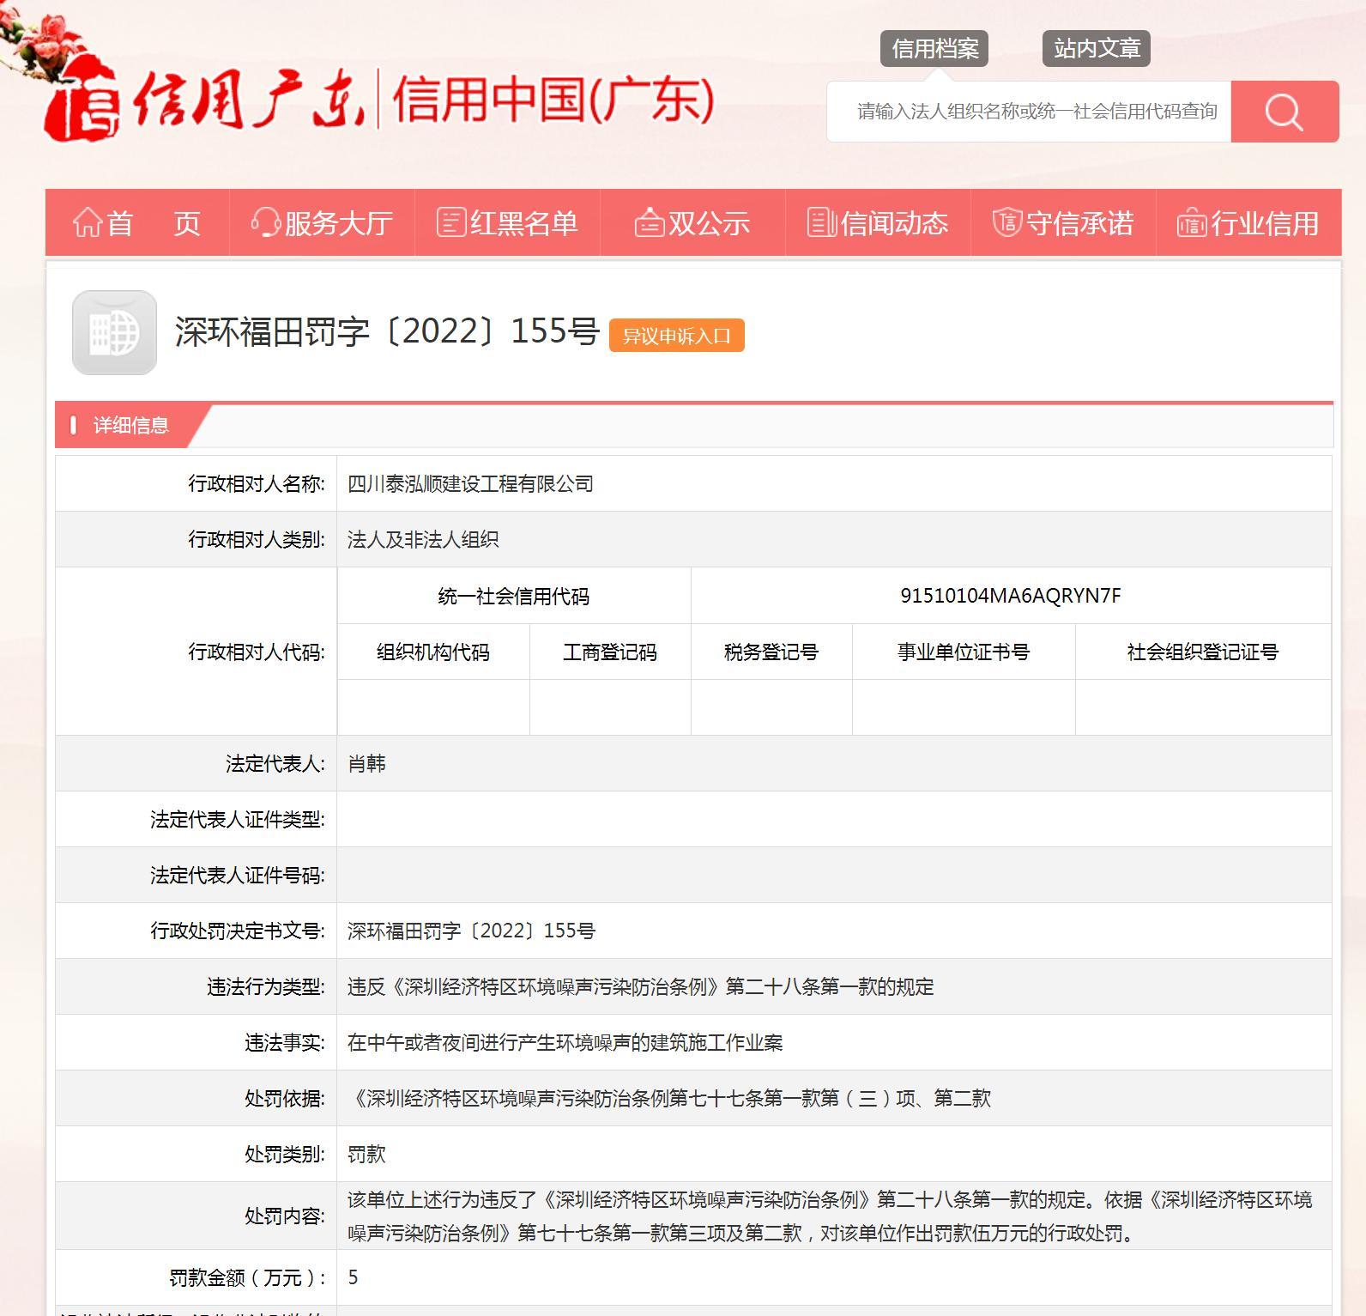Click the 事业单位证书号 header cell

click(x=964, y=652)
